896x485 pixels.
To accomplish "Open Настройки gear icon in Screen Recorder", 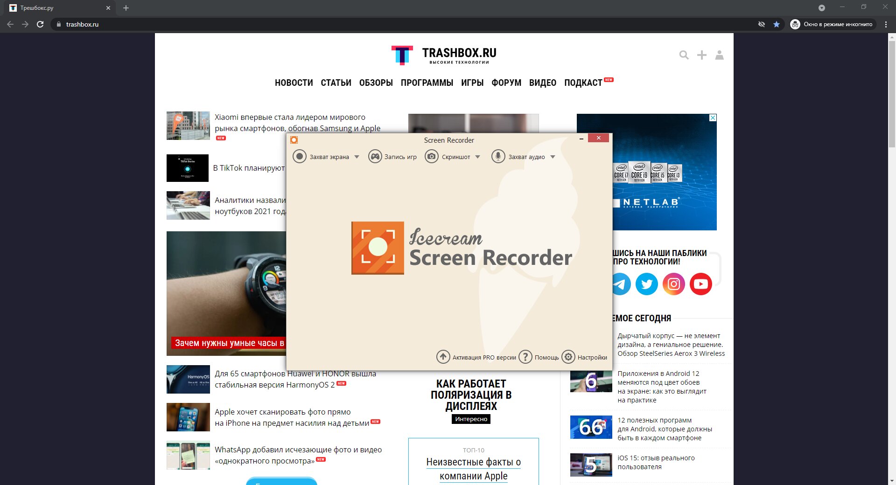I will coord(568,357).
